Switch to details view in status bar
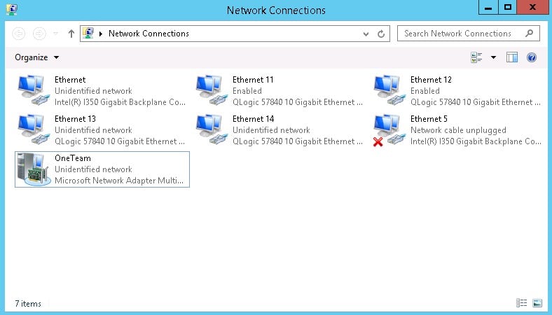This screenshot has width=552, height=315. coord(521,302)
